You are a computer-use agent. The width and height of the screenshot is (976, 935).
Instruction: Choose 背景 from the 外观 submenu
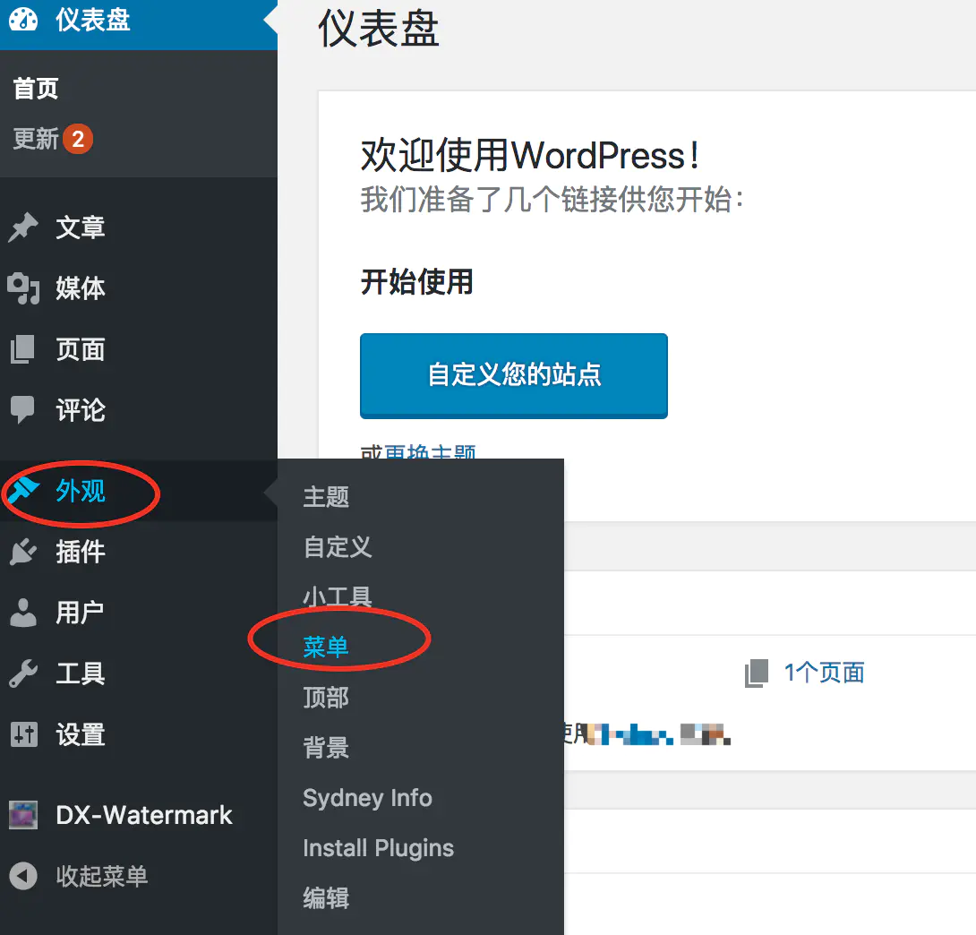326,748
